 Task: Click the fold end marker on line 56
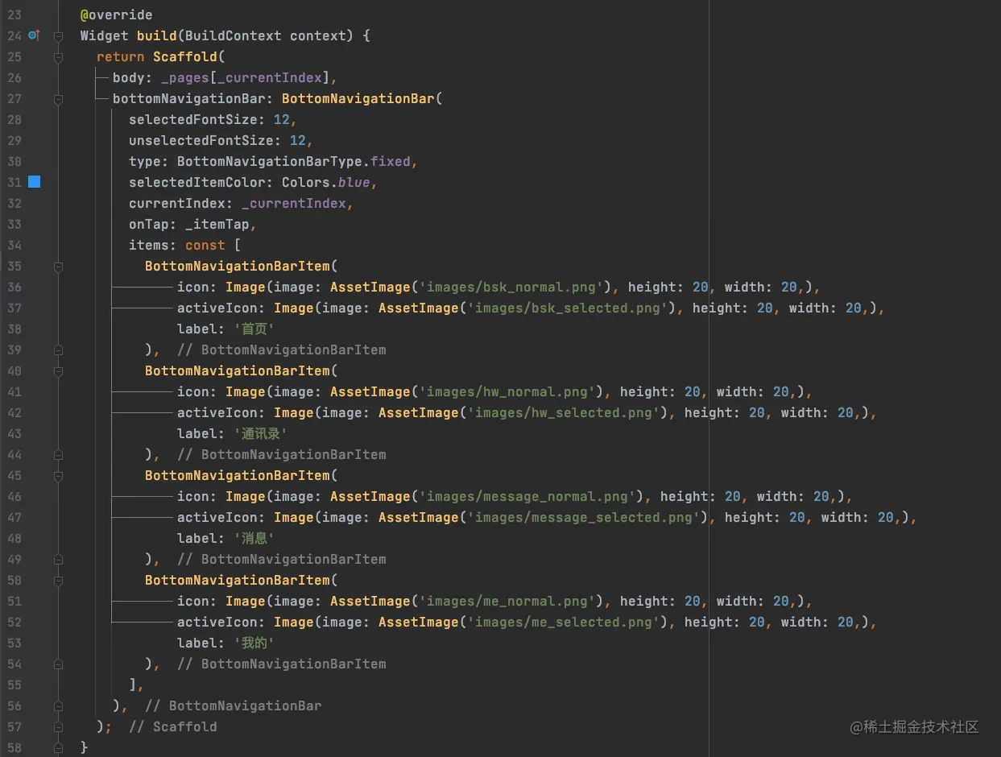point(58,706)
